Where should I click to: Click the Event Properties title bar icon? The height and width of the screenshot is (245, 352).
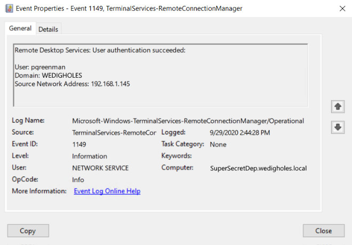pyautogui.click(x=9, y=9)
